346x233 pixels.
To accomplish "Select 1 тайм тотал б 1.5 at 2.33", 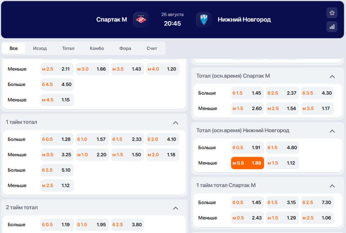I will pyautogui.click(x=127, y=139).
